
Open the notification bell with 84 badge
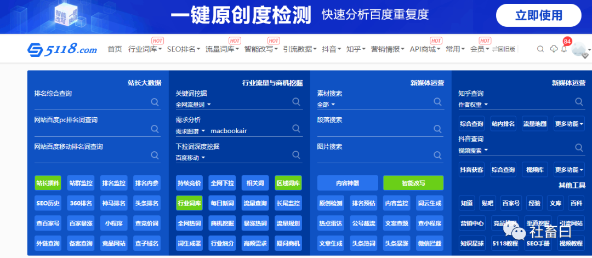point(564,49)
